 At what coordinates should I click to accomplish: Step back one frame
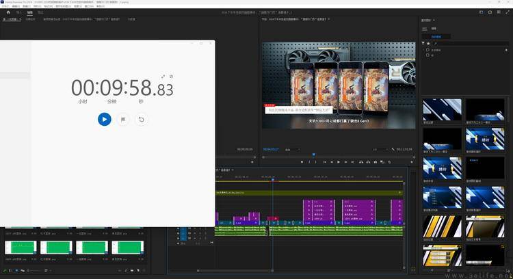(x=332, y=162)
